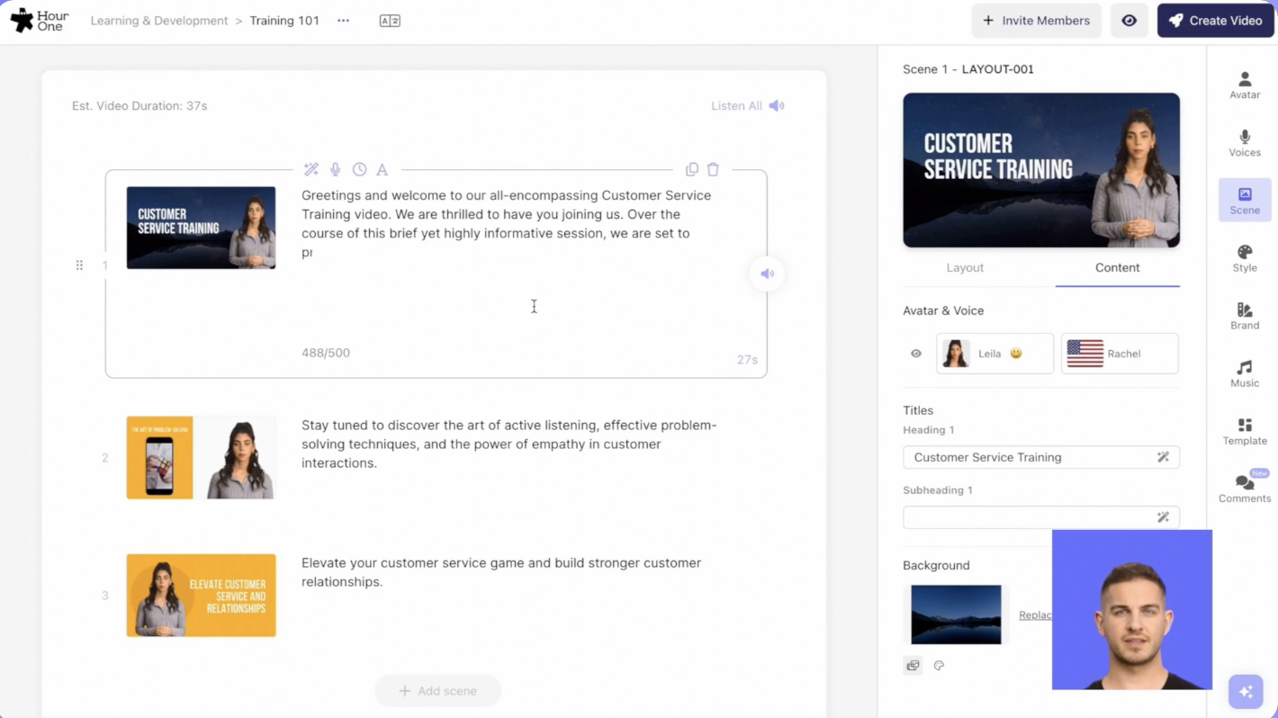Switch to the Layout tab
Screen dimensions: 1278x718
(965, 268)
